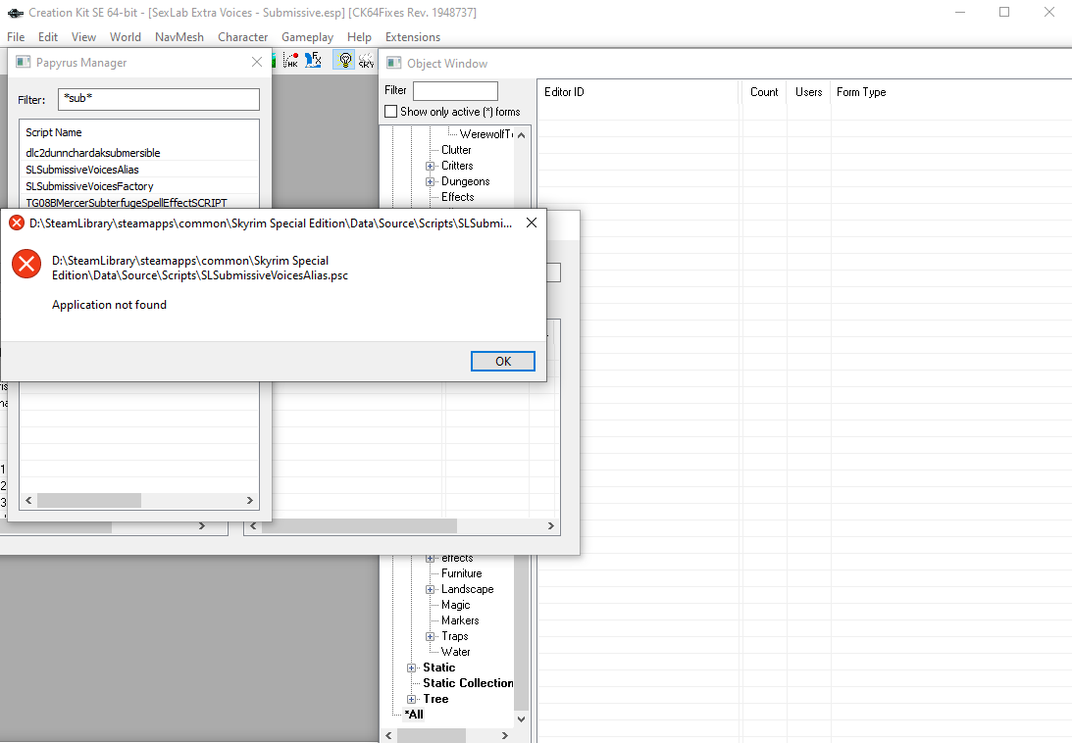Open the Extensions menu
Screen dimensions: 1072x743
[413, 37]
